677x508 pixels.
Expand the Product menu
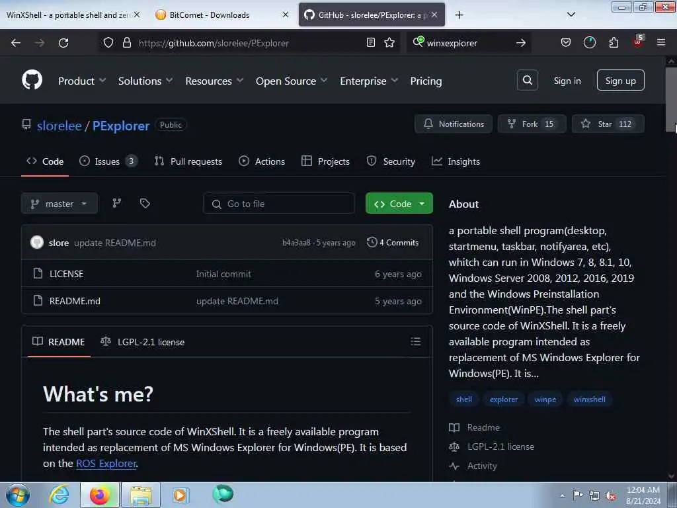click(x=82, y=81)
